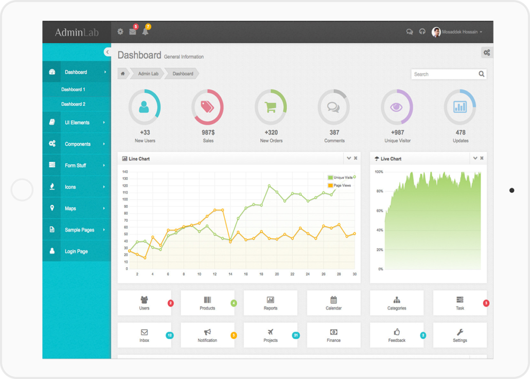The width and height of the screenshot is (530, 379).
Task: Open Login Page from sidebar
Action: point(76,251)
